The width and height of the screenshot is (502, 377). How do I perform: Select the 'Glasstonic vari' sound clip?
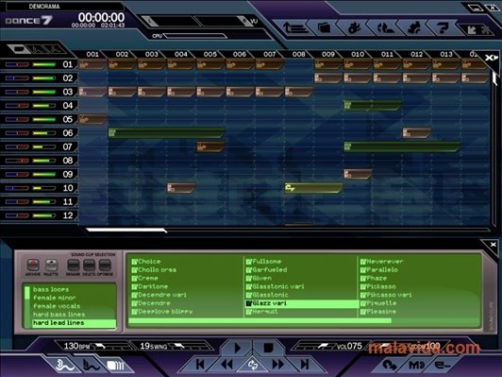275,286
